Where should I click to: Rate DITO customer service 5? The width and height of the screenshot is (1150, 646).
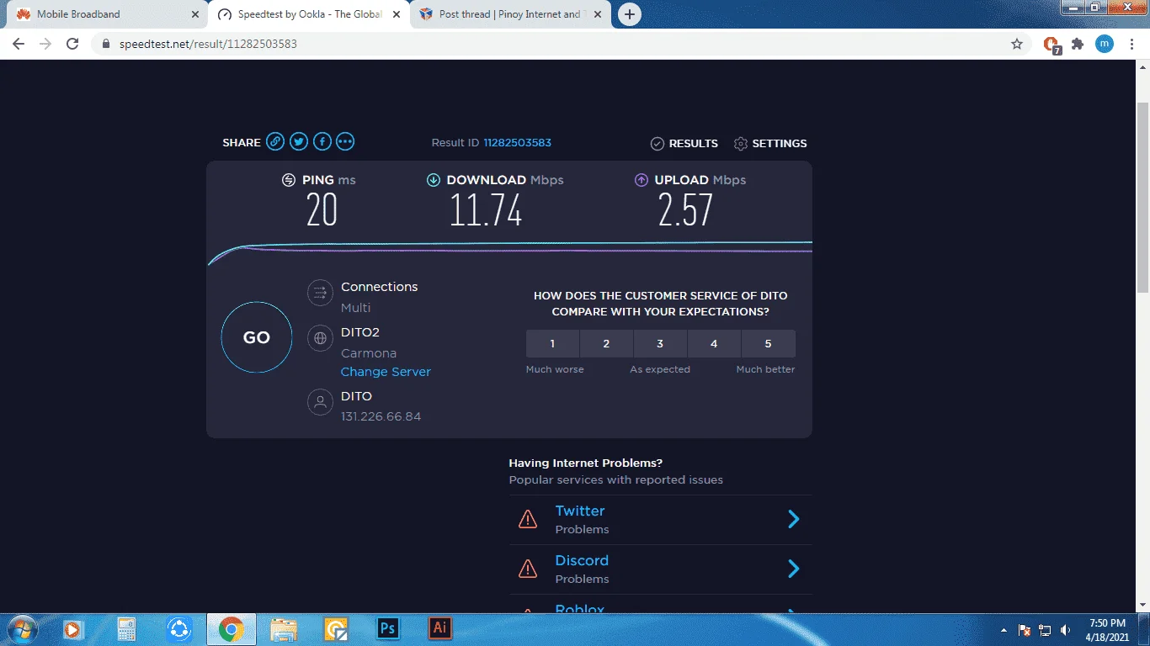768,343
